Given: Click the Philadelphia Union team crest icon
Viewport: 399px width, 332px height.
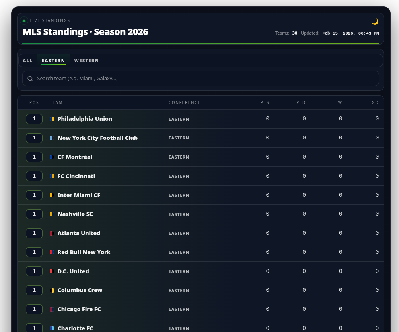Looking at the screenshot, I should tap(52, 119).
